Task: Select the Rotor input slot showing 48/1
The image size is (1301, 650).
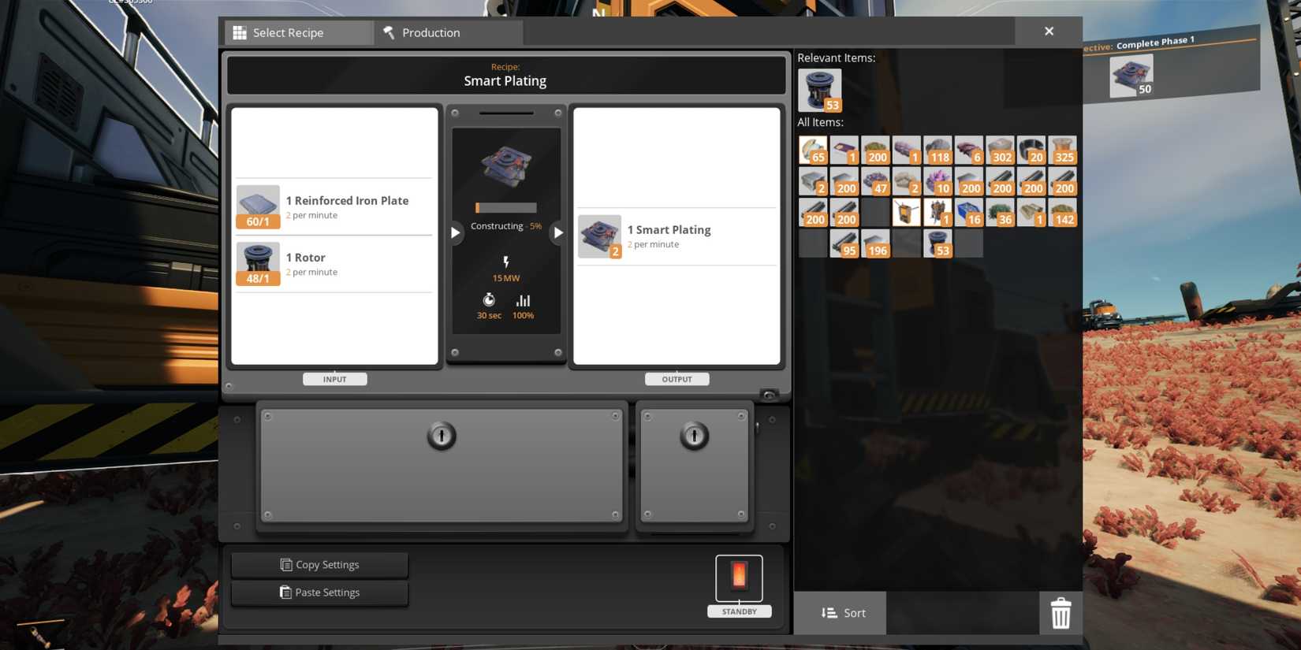Action: [x=258, y=263]
